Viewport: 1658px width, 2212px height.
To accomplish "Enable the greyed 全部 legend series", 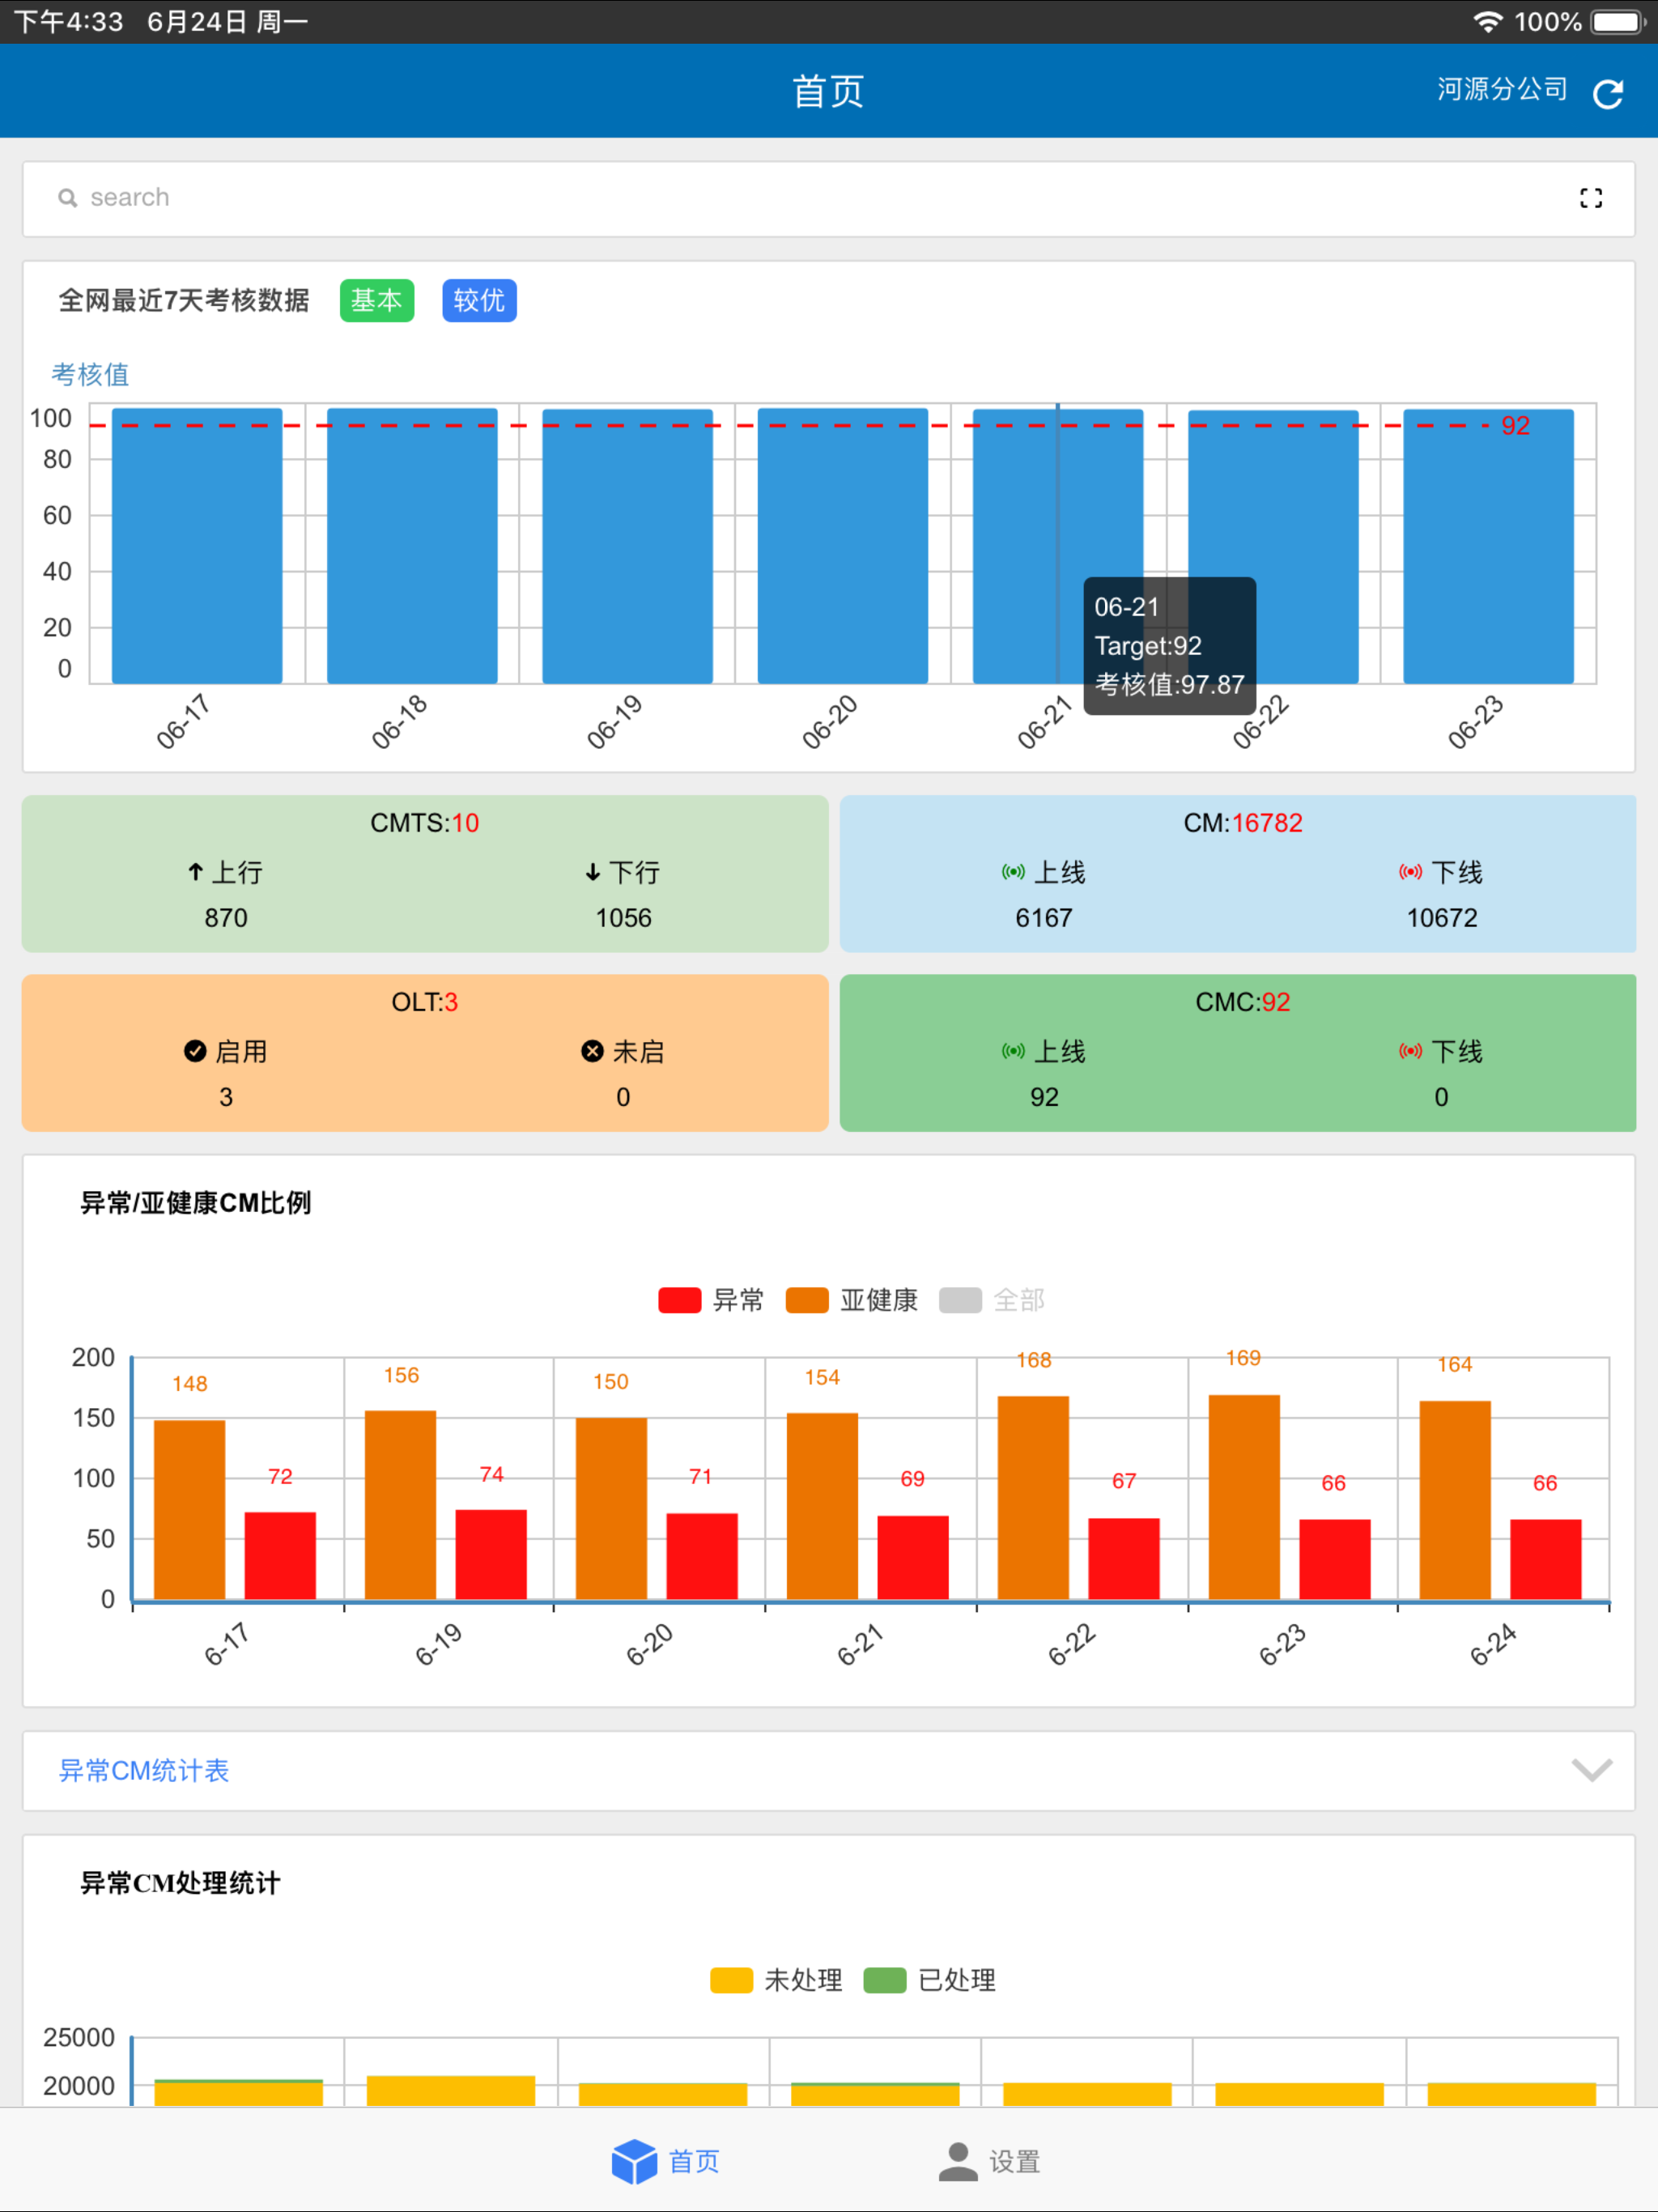I will pyautogui.click(x=992, y=1300).
